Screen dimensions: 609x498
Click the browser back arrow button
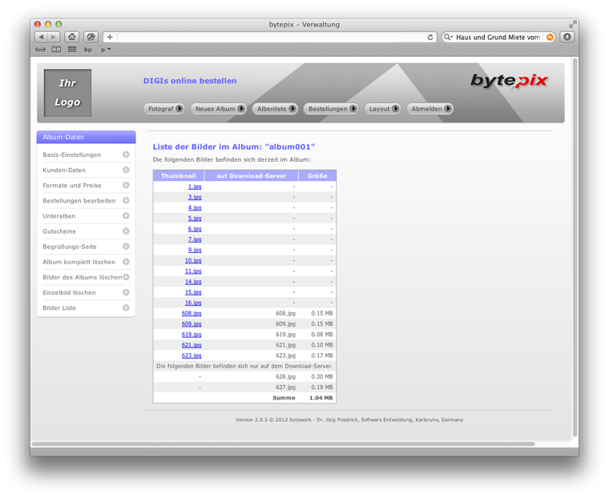[40, 37]
